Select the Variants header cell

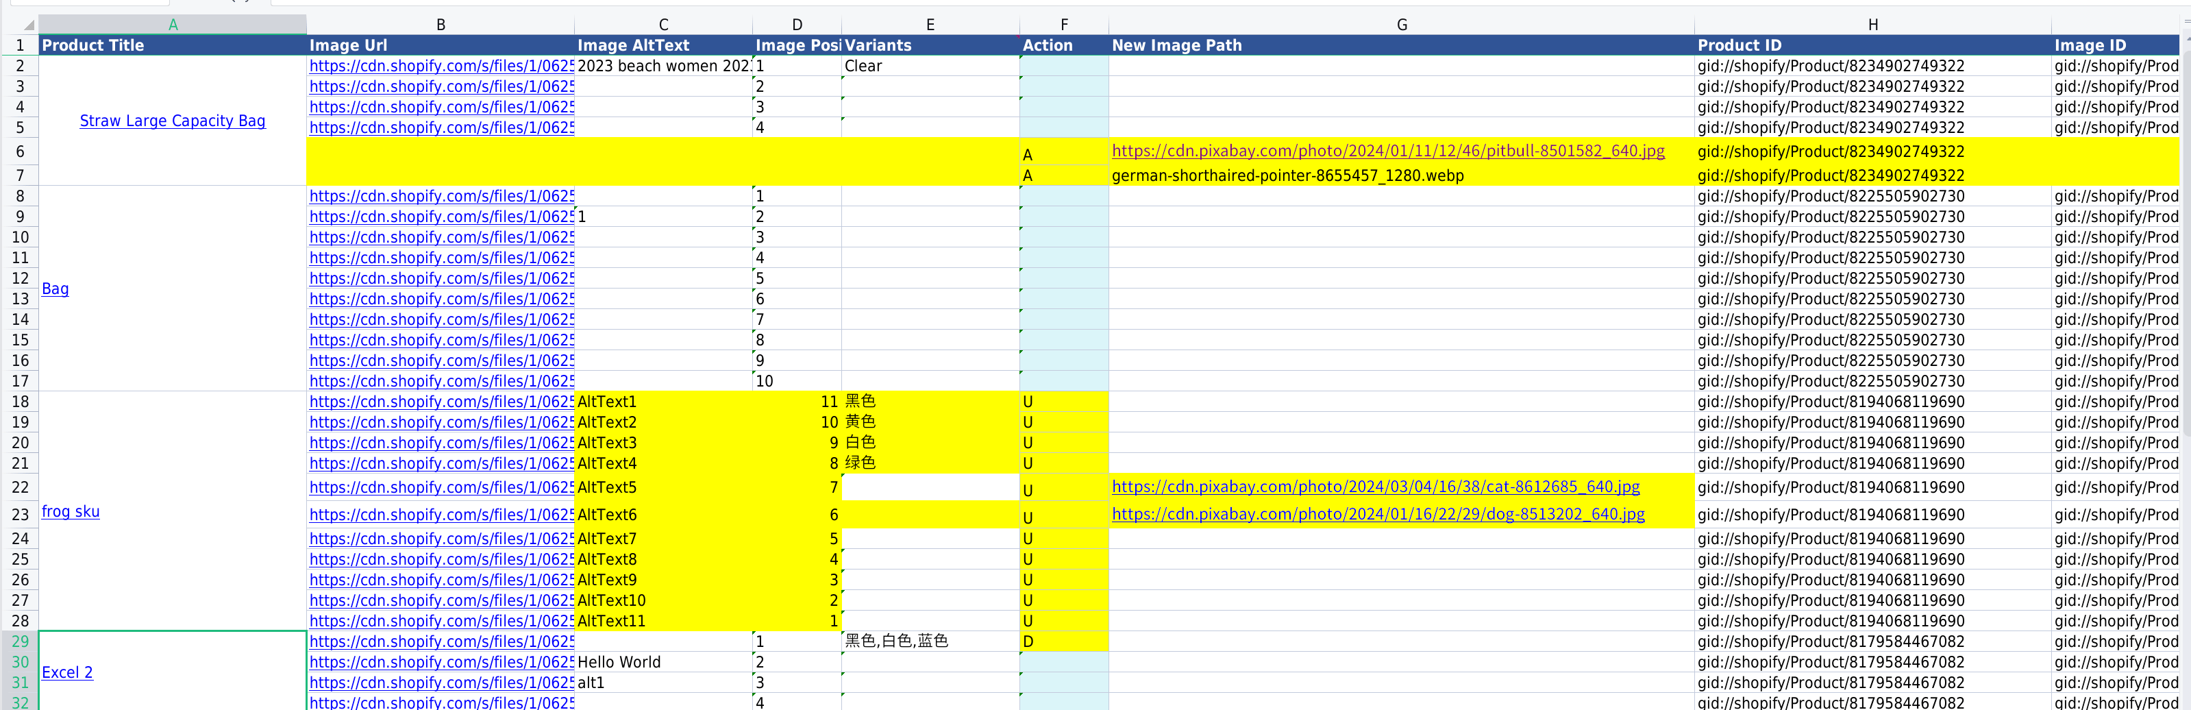click(x=930, y=45)
